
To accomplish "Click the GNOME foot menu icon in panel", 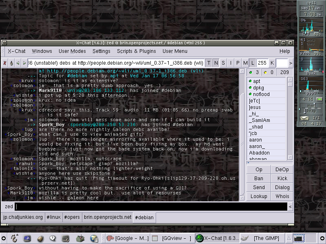I will [x=15, y=238].
